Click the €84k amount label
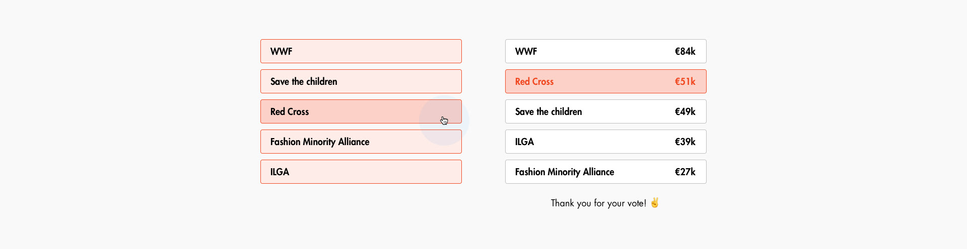Image resolution: width=967 pixels, height=249 pixels. click(x=685, y=51)
